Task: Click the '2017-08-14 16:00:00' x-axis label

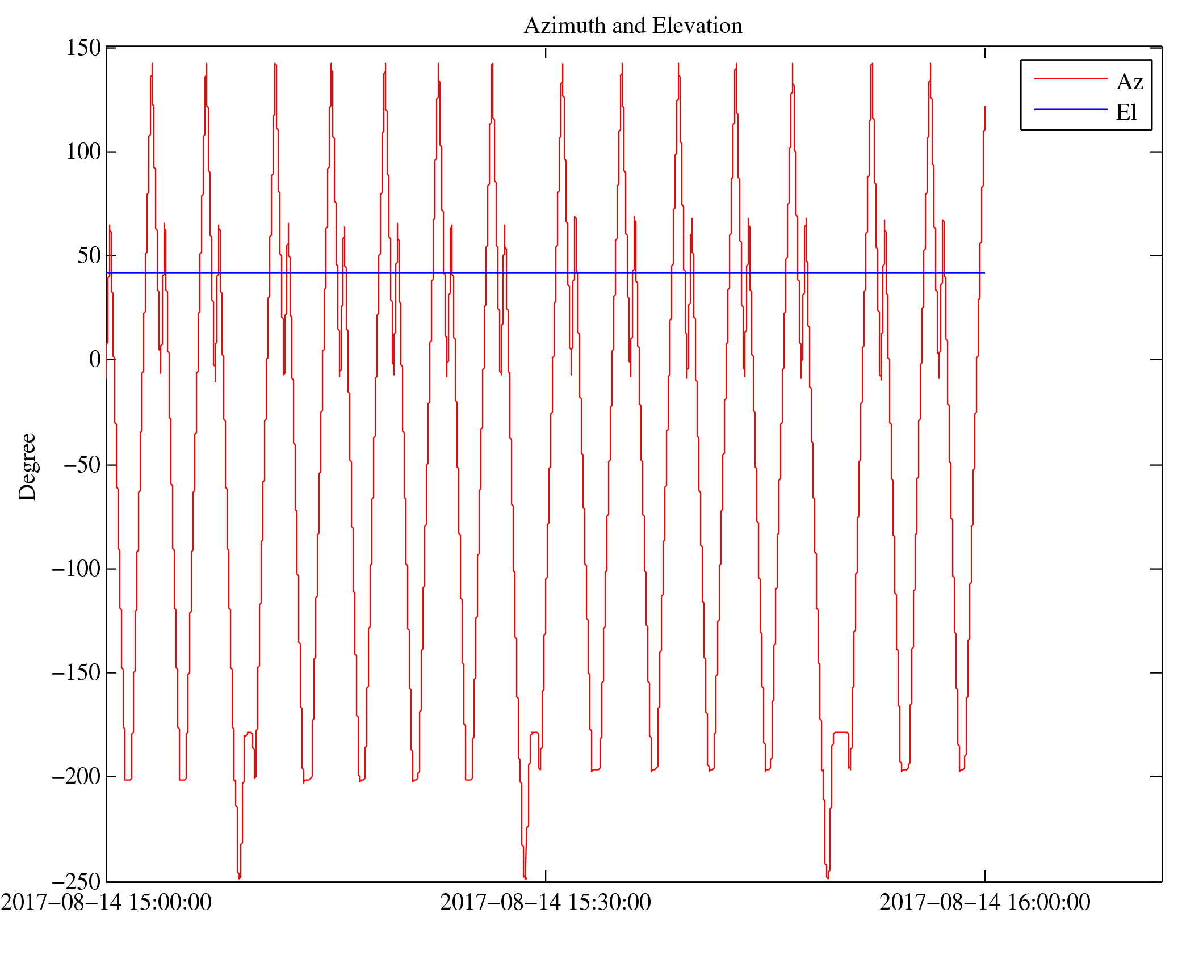Action: 985,902
